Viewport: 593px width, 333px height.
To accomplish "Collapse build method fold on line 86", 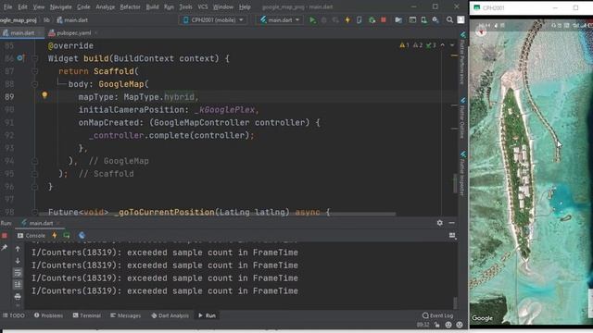I will [35, 58].
